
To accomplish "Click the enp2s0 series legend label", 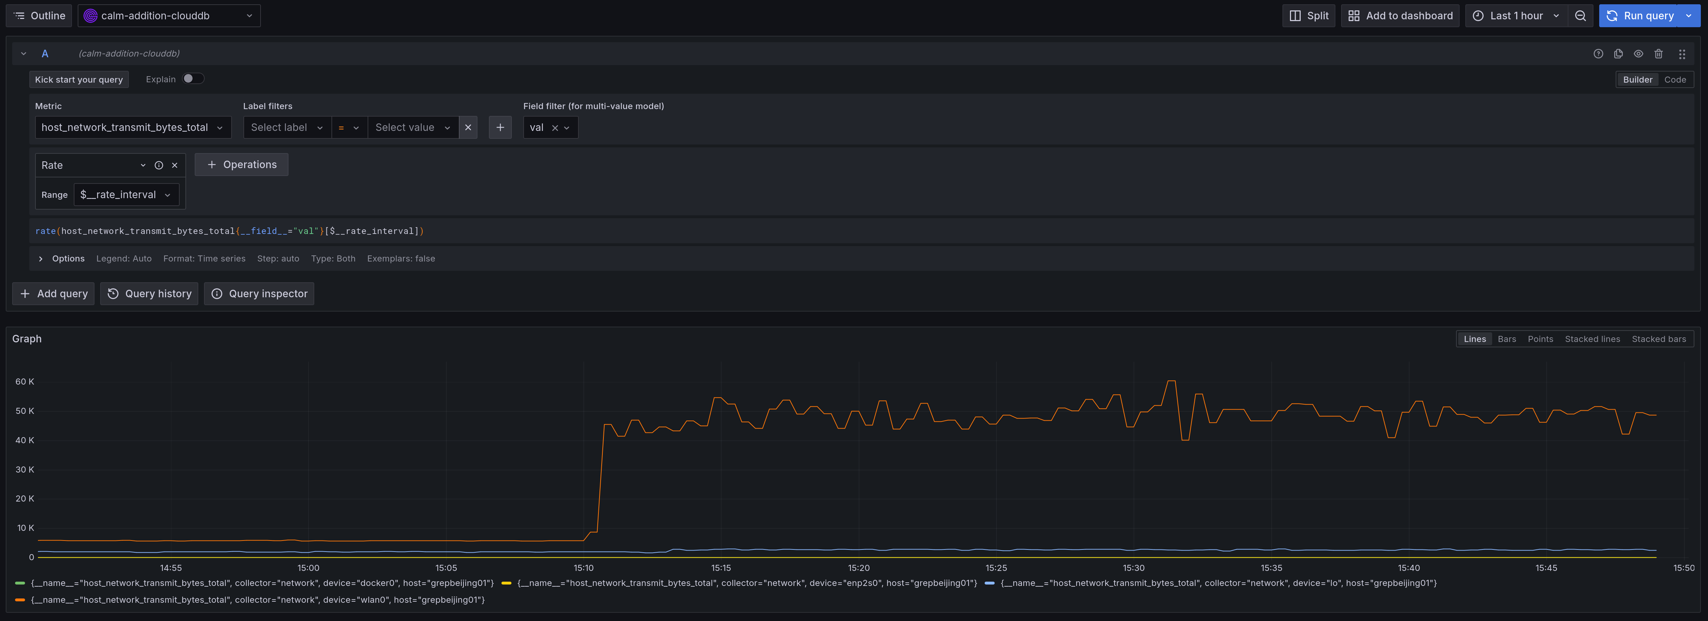I will 747,583.
